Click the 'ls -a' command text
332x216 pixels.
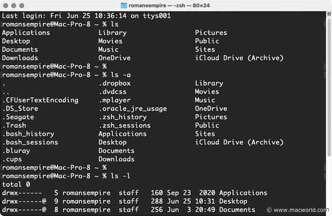121,75
